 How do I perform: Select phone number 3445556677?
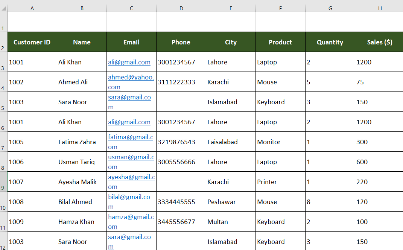click(x=181, y=221)
